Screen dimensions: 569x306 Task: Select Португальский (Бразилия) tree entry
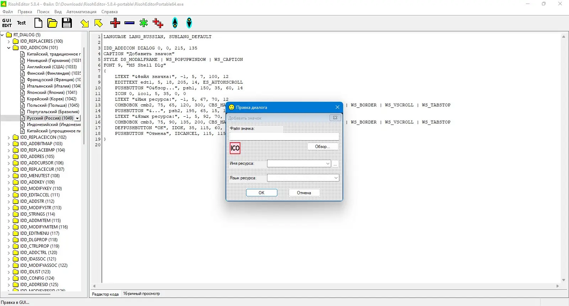53,112
